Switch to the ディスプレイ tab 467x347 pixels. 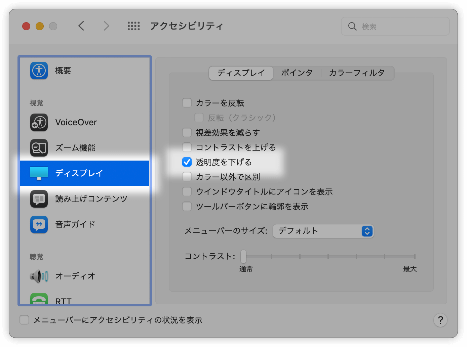click(241, 73)
